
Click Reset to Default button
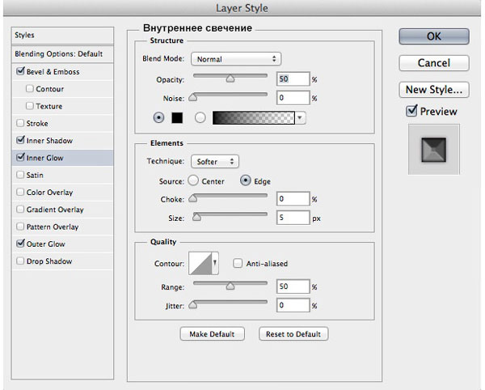[x=293, y=334]
